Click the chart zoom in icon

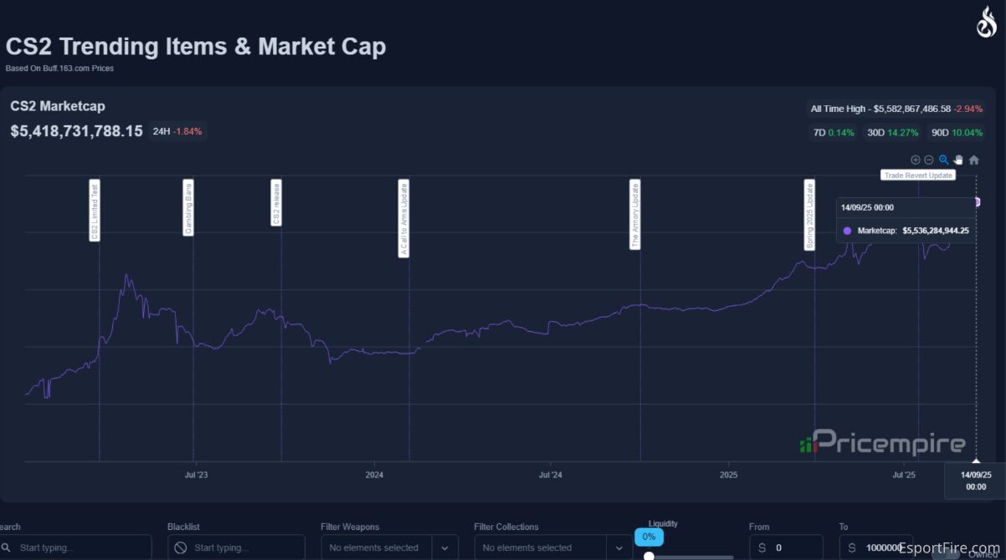[x=915, y=160]
